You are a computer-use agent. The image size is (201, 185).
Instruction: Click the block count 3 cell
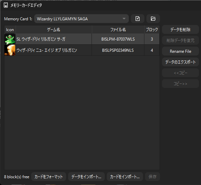coord(152,39)
